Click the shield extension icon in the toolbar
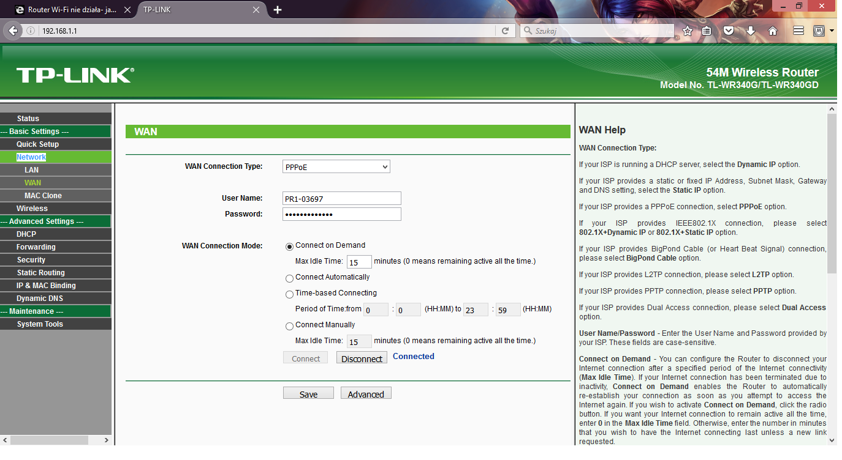Image resolution: width=842 pixels, height=460 pixels. pyautogui.click(x=819, y=31)
